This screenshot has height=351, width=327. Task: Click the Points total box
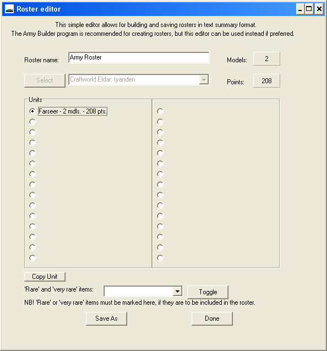(x=266, y=80)
